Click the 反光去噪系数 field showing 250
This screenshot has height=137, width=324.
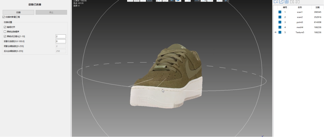(61, 51)
